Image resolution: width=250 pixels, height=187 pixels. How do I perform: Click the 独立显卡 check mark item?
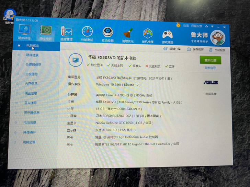tap(95, 65)
